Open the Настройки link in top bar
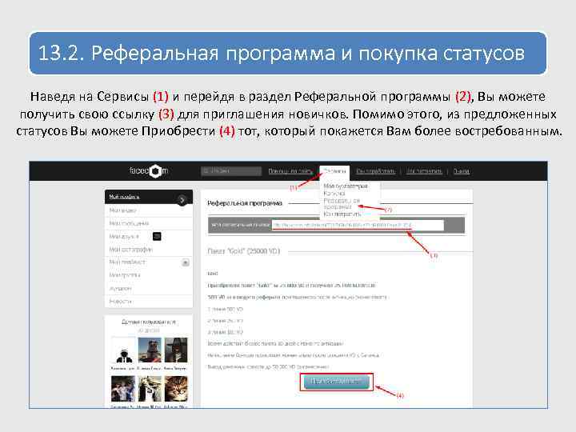Screen dimensions: 576x432 coord(424,171)
